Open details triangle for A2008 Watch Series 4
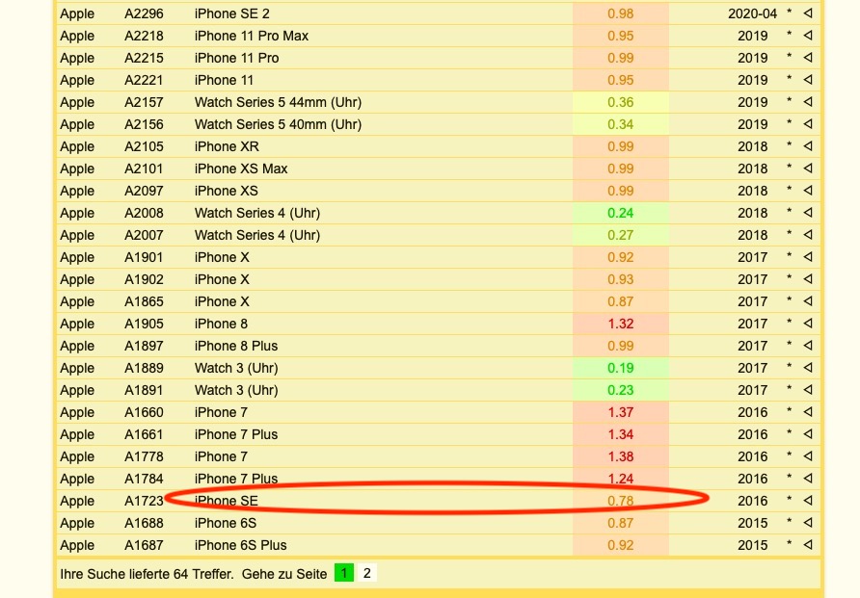This screenshot has height=598, width=860. click(808, 213)
